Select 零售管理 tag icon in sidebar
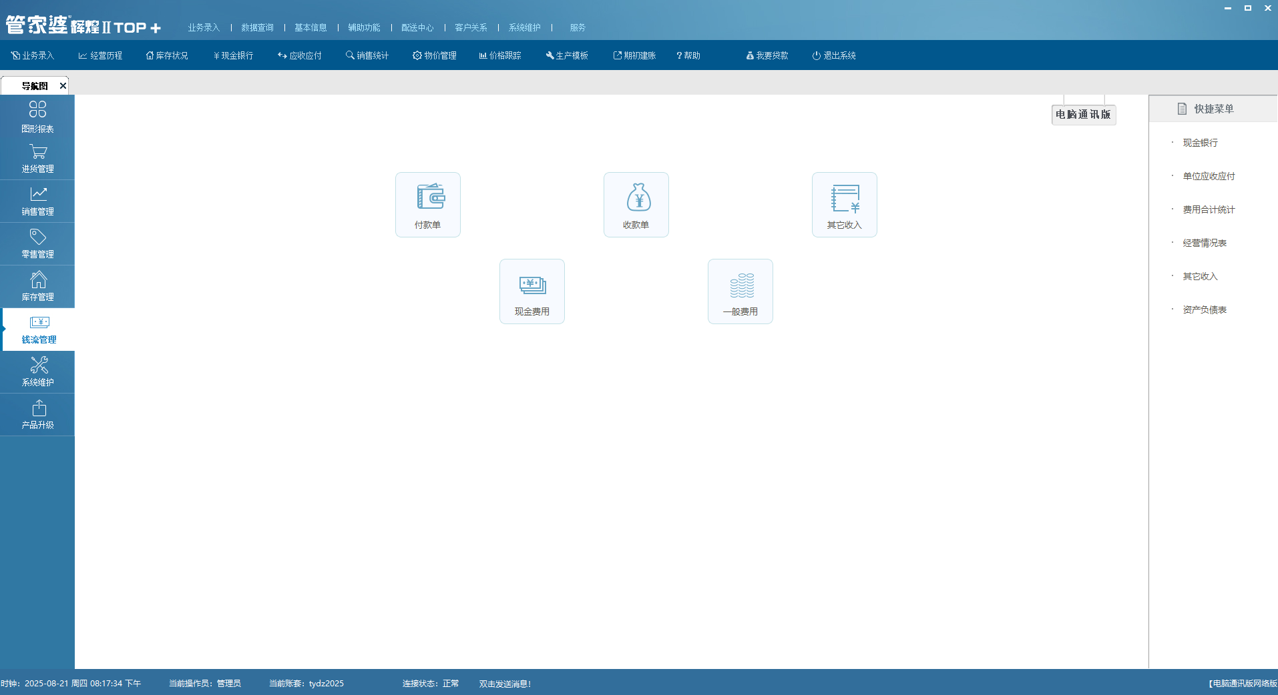 pyautogui.click(x=37, y=244)
